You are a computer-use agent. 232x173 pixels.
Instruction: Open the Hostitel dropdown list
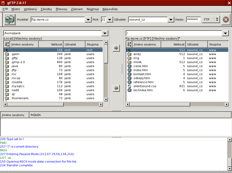[88, 20]
